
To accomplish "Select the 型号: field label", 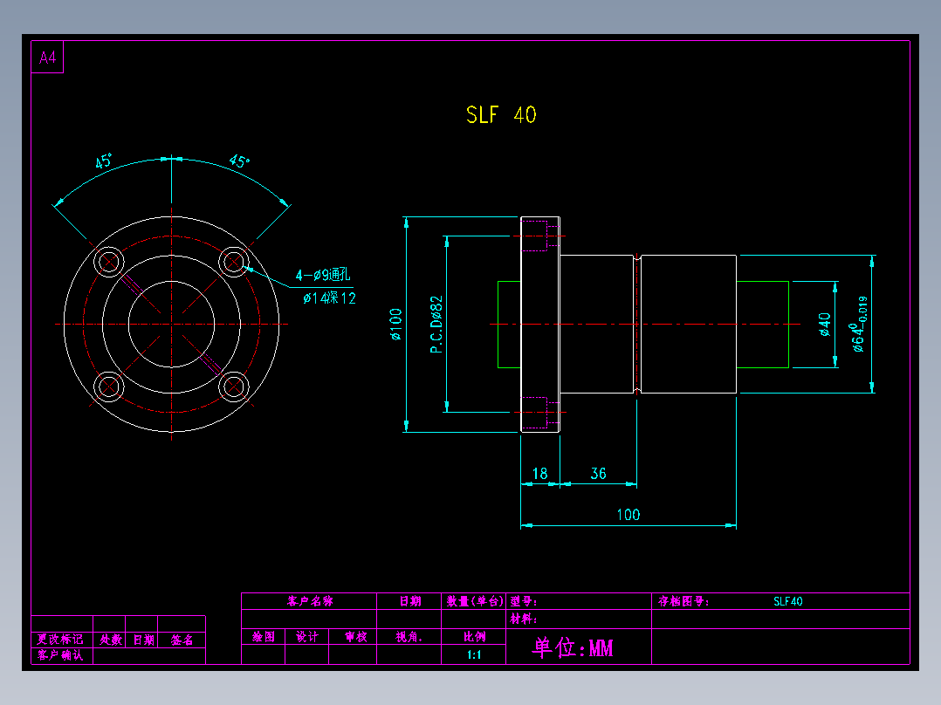I will (524, 601).
